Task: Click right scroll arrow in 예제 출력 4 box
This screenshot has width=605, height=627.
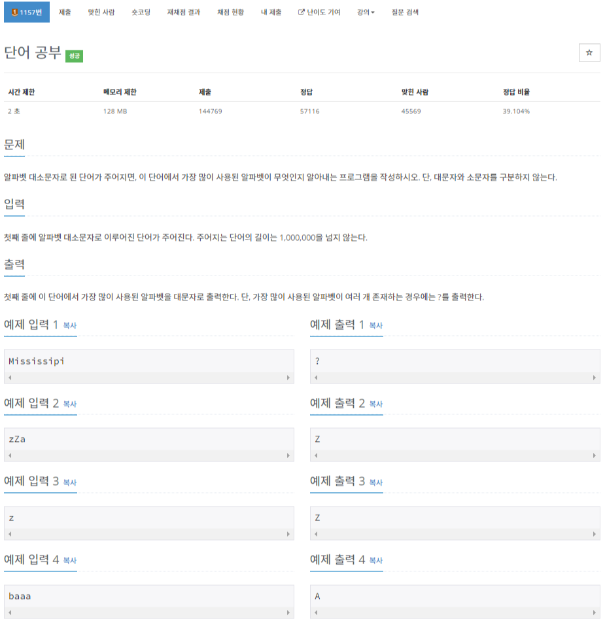Action: click(595, 612)
